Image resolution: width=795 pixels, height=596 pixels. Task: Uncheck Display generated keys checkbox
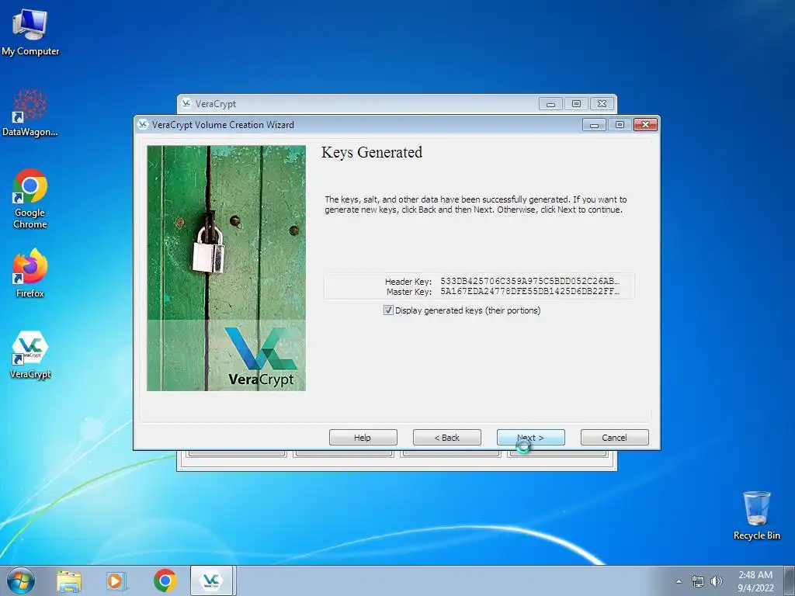(x=388, y=310)
